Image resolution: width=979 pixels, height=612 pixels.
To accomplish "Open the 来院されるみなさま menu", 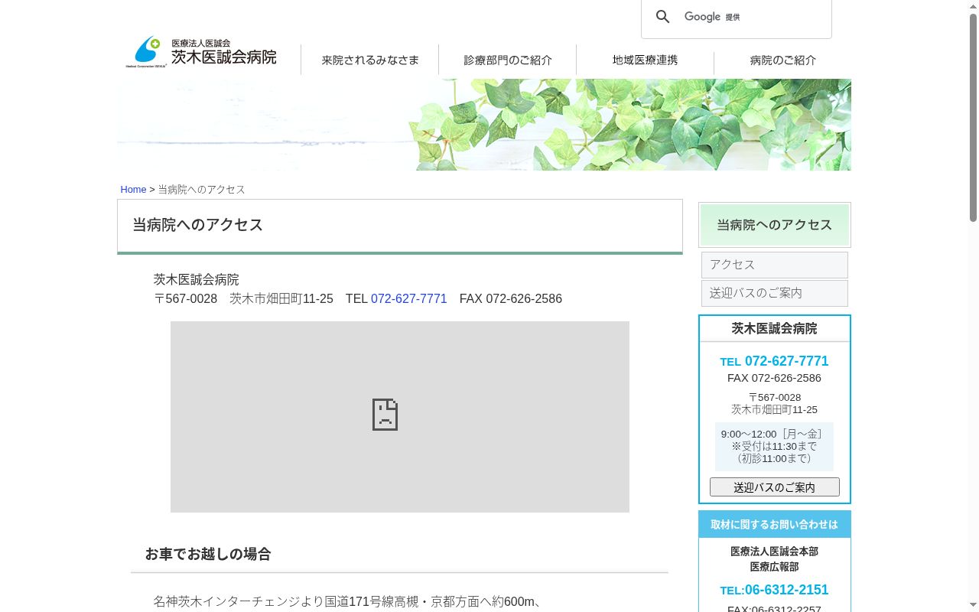I will click(x=370, y=60).
